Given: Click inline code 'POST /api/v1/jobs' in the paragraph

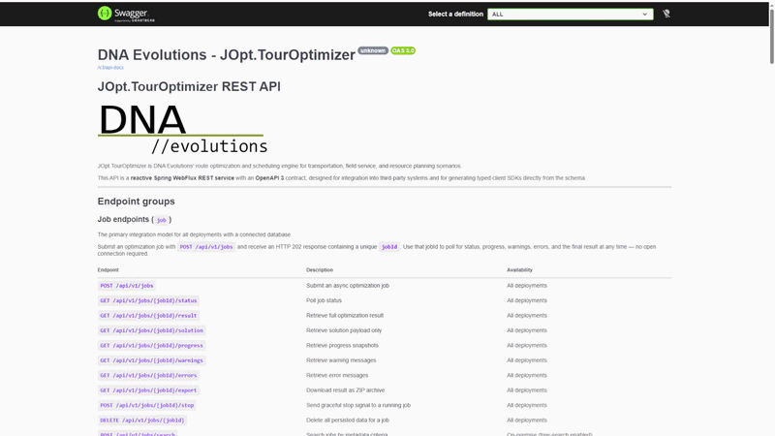Looking at the screenshot, I should [x=205, y=247].
